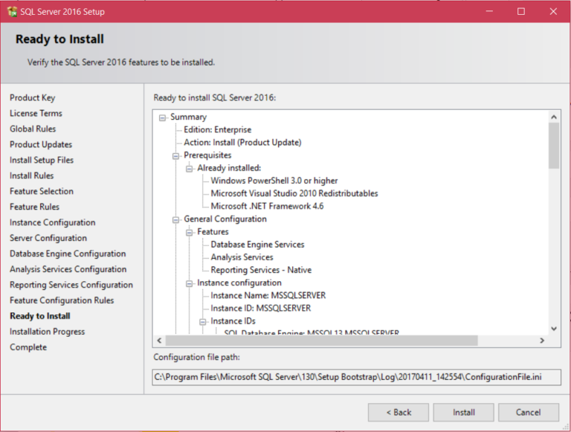This screenshot has height=432, width=571.
Task: Select Instance Name: MSSQLSERVER item
Action: (x=268, y=295)
